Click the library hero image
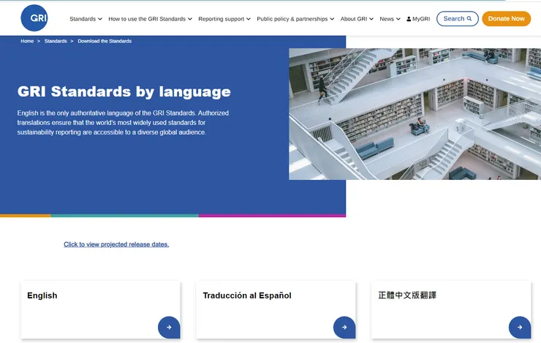The height and width of the screenshot is (343, 541). [x=415, y=114]
